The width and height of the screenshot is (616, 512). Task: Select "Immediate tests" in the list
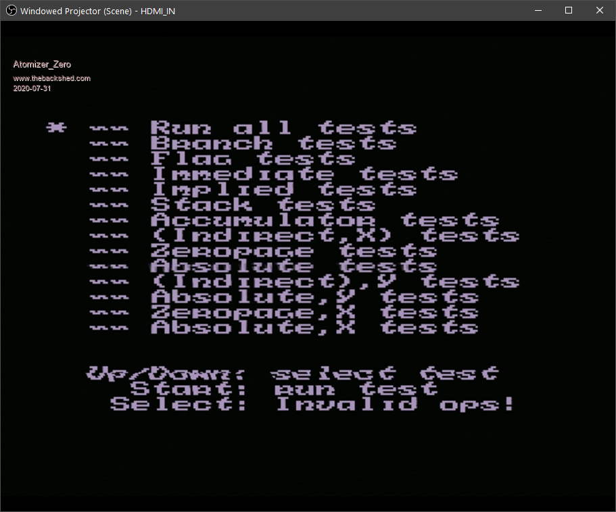point(304,174)
